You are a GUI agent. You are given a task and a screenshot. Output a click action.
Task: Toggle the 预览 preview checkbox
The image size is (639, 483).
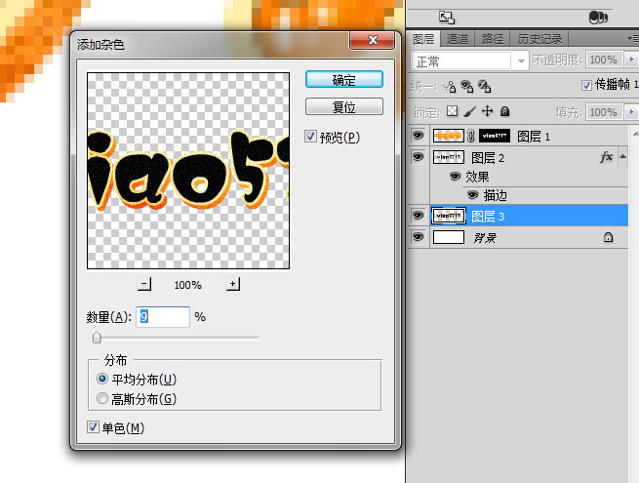click(311, 136)
